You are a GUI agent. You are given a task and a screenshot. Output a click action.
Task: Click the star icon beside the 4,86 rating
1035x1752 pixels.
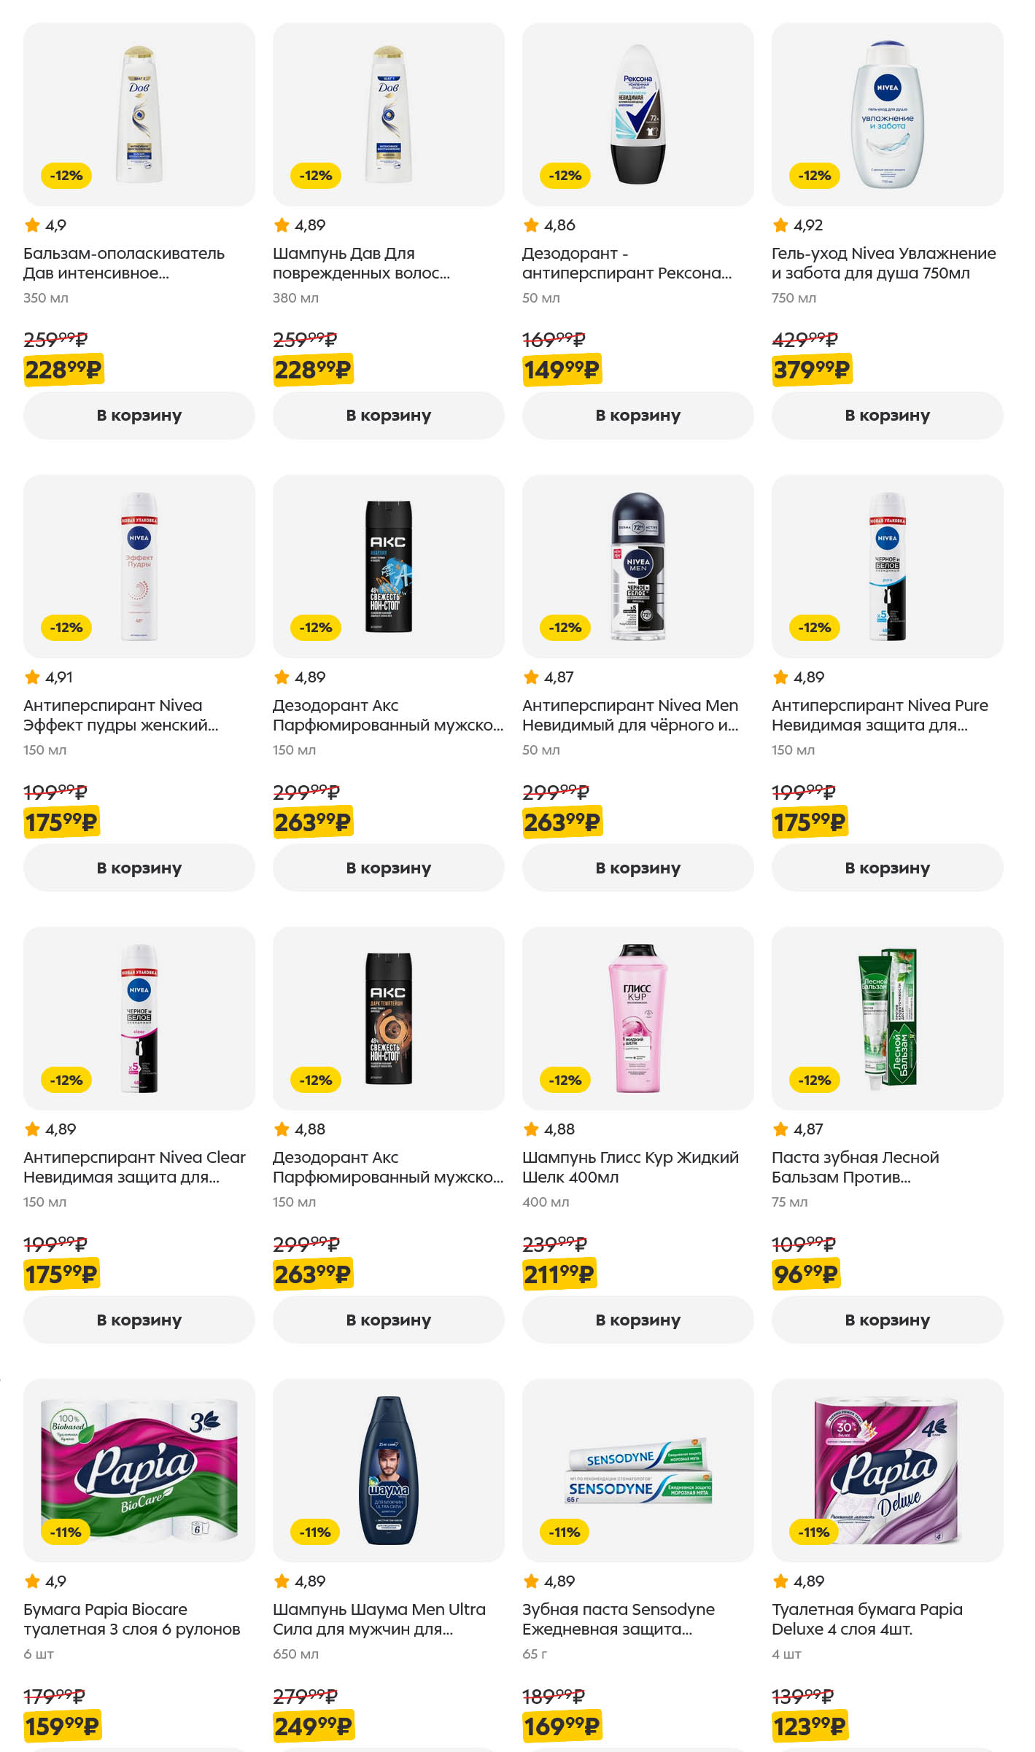click(x=531, y=225)
